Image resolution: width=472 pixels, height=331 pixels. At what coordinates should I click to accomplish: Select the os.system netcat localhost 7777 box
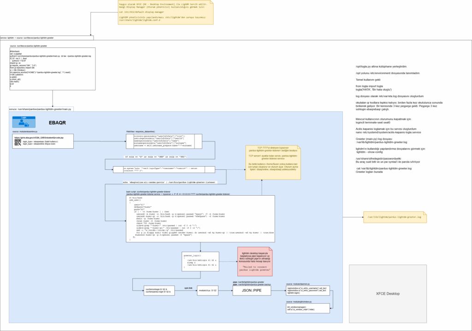[x=164, y=169]
